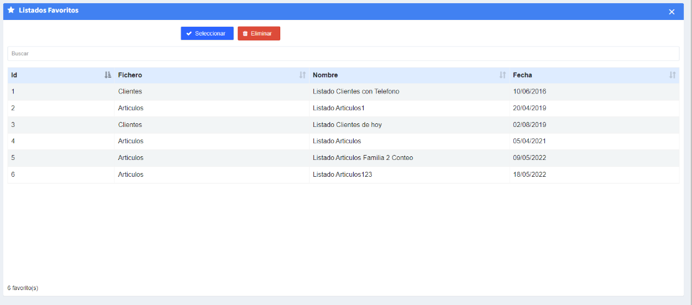Click the 6 favorito(s) status text
692x305 pixels.
[x=23, y=288]
